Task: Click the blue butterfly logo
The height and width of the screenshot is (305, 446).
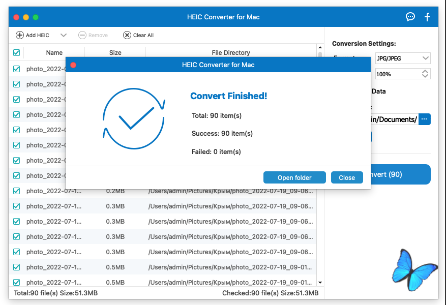Action: click(414, 269)
